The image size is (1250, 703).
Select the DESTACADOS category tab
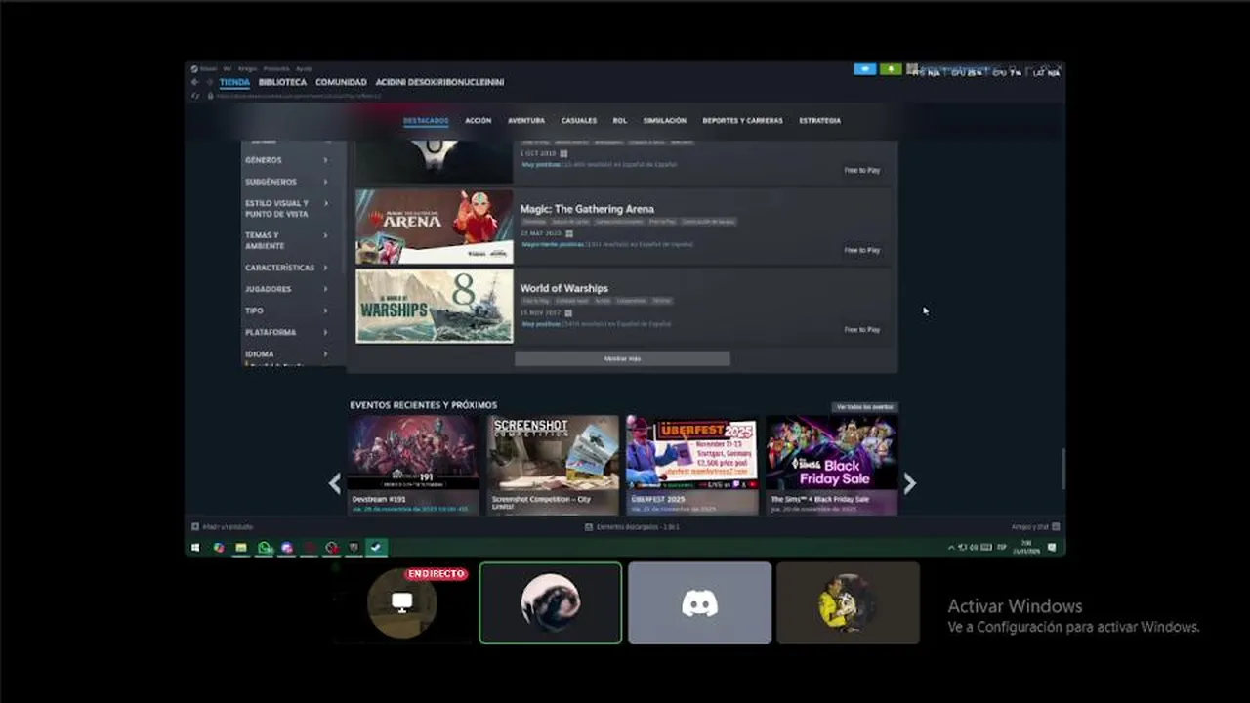(426, 121)
